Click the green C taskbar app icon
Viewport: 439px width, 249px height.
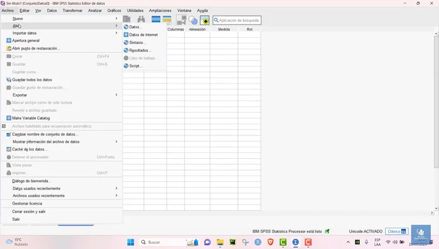click(x=283, y=242)
